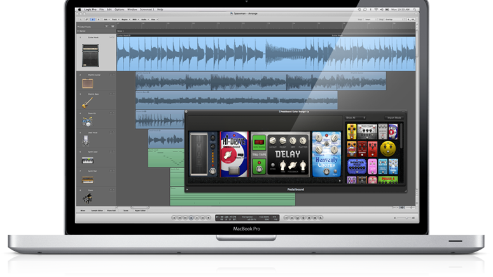Select the Electric Bass guitar track icon

87,103
